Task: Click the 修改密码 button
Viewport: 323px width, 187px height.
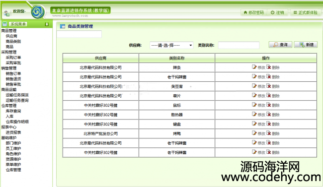Action: 253,12
